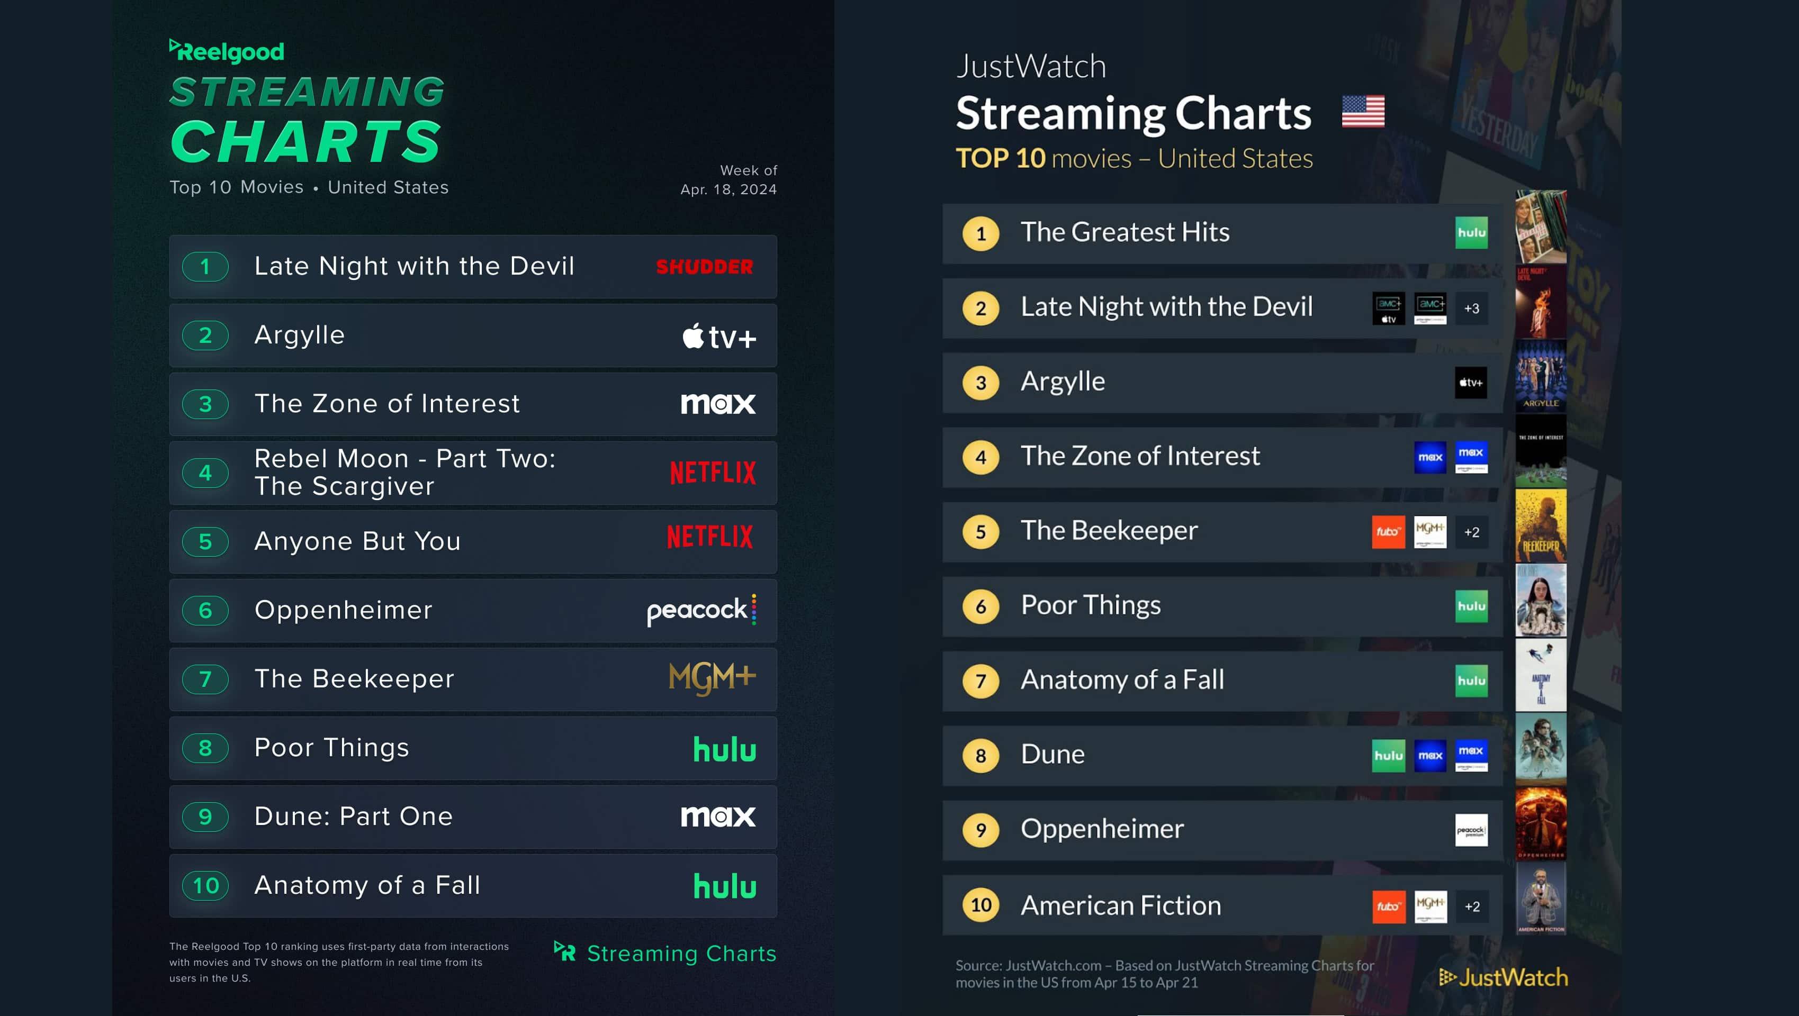Click the Rebel Moon Part Two title
Viewport: 1799px width, 1016px height.
[x=404, y=473]
